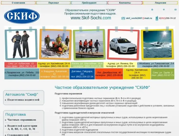
Task: Select the п.Лазаревское, ул. Победы, 153 block
Action: tap(22, 74)
